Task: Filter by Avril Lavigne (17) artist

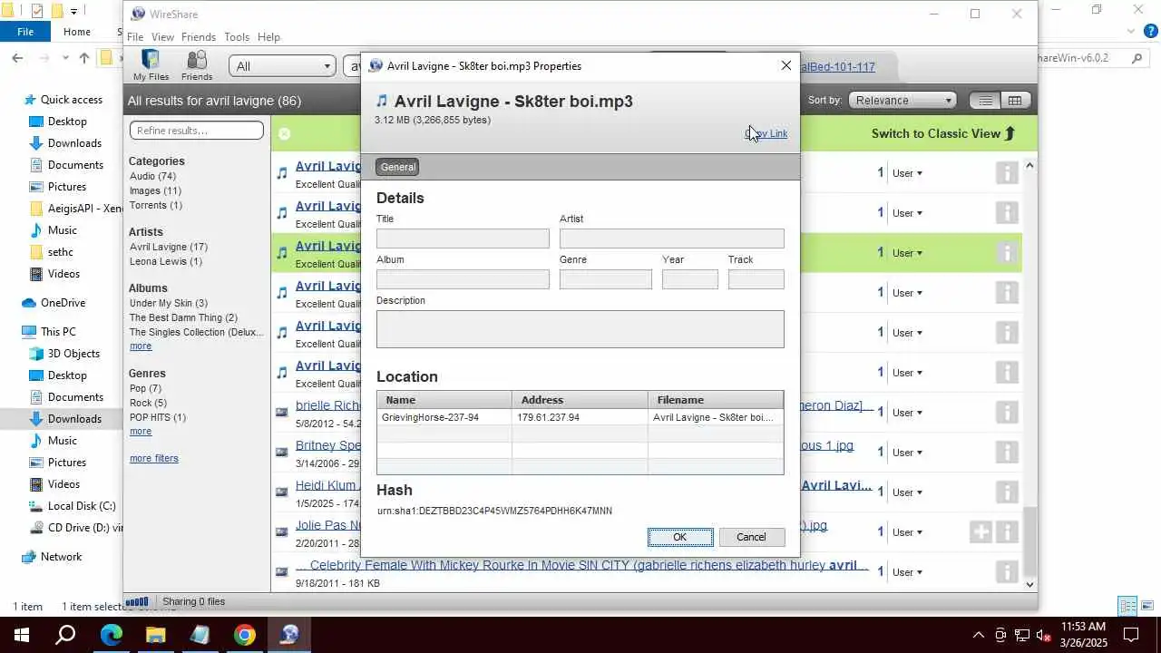Action: (x=169, y=247)
